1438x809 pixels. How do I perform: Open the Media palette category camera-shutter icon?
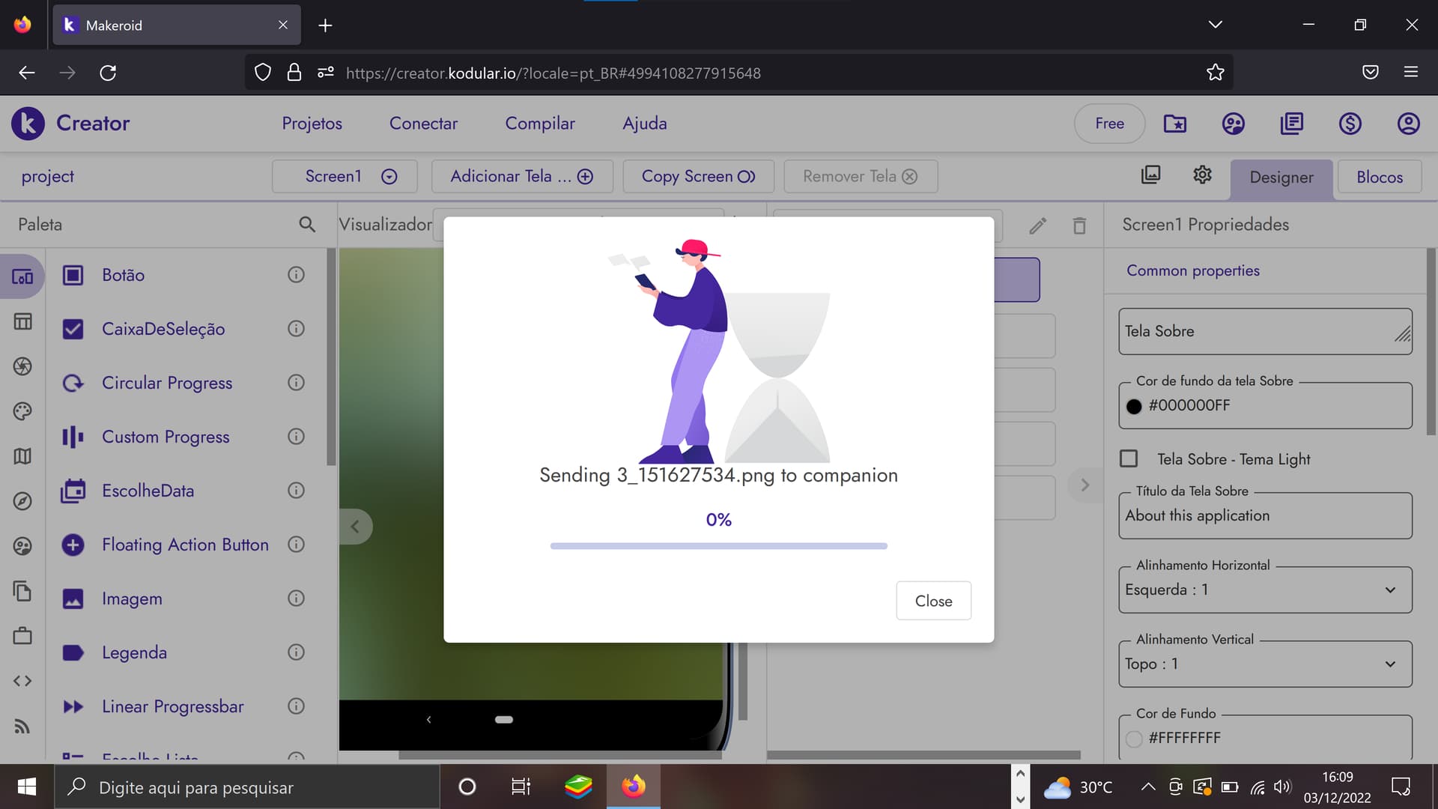pyautogui.click(x=22, y=366)
